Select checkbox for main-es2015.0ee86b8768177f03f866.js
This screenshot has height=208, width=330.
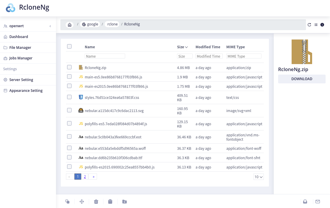(69, 86)
